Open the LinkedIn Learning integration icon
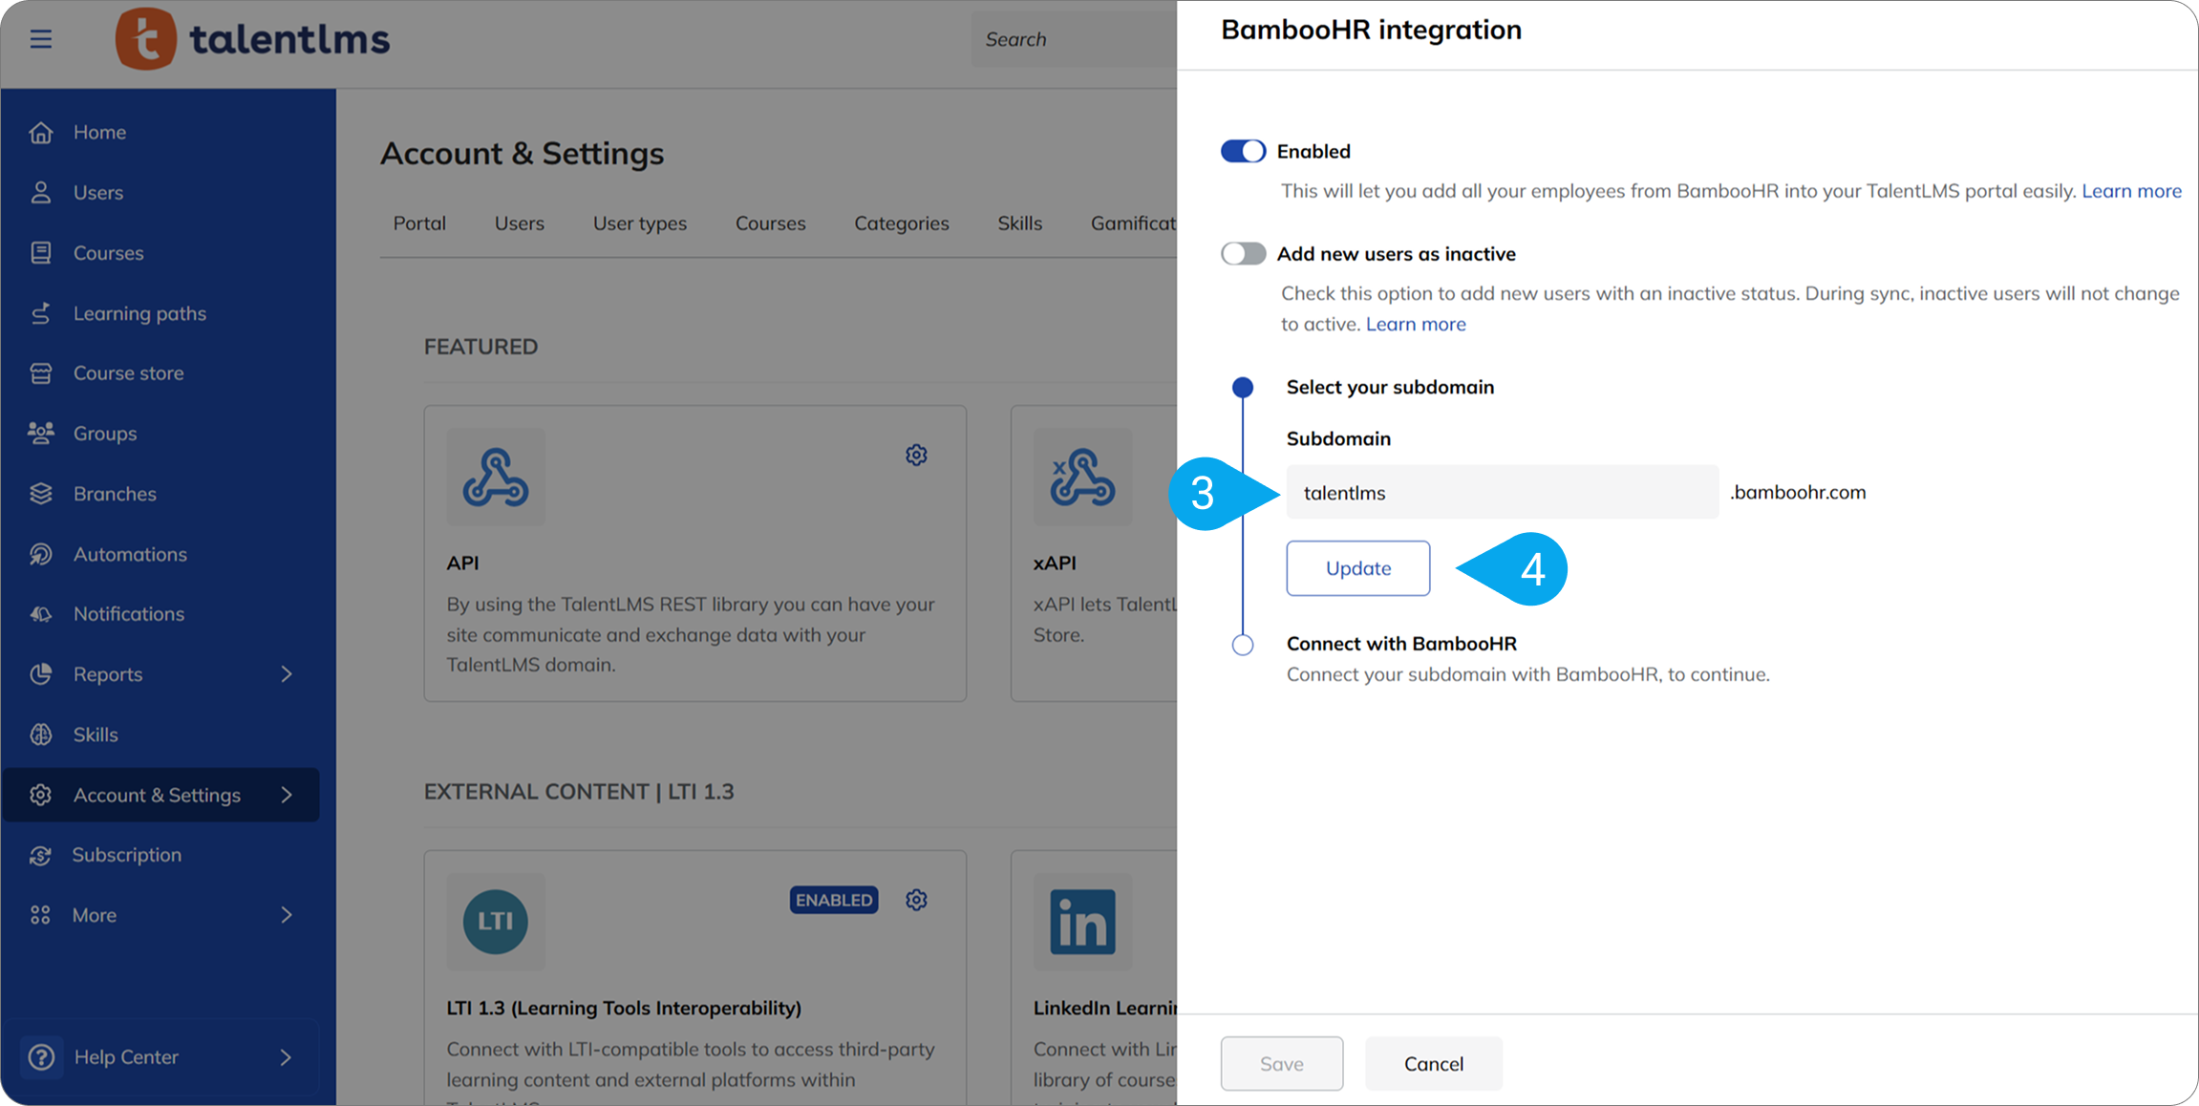This screenshot has height=1106, width=2199. coord(1082,922)
